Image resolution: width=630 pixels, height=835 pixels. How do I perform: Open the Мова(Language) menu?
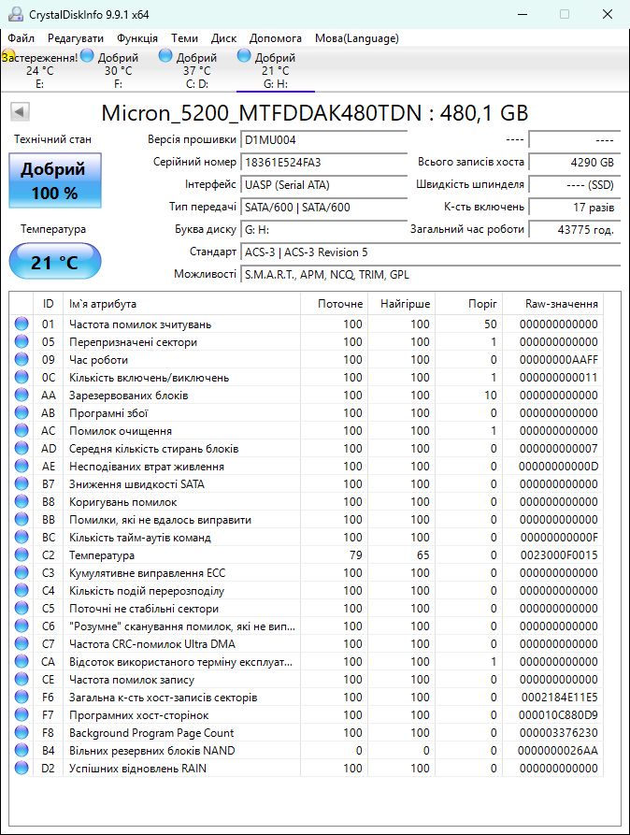(x=357, y=38)
